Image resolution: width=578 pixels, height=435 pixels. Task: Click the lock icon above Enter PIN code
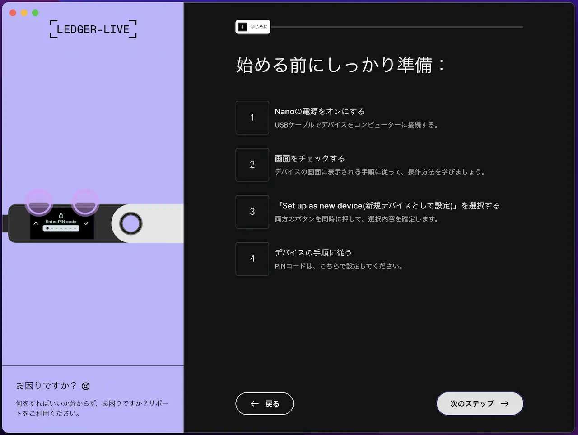[61, 215]
